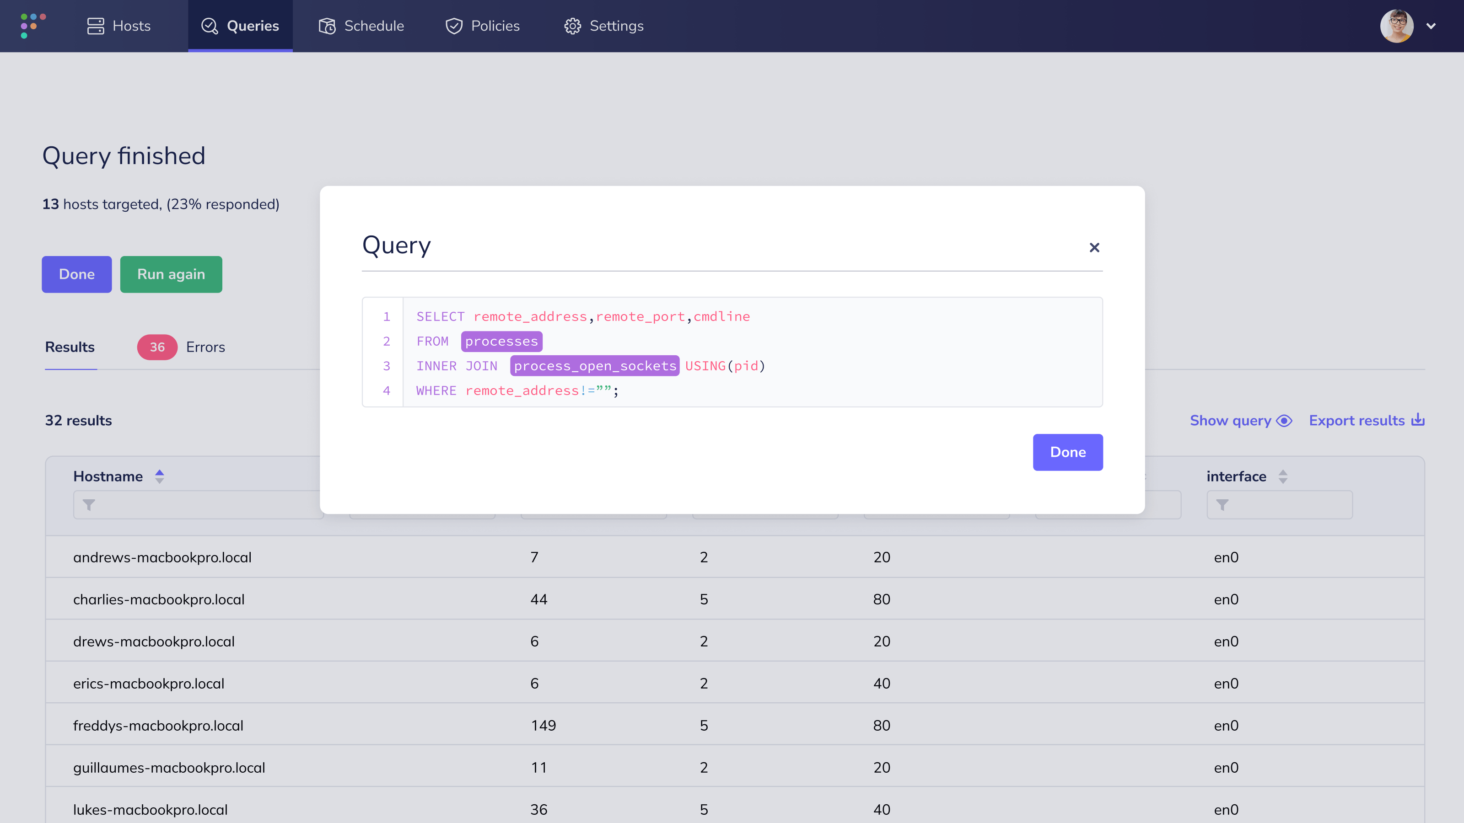Click the interface filter funnel icon

point(1222,505)
